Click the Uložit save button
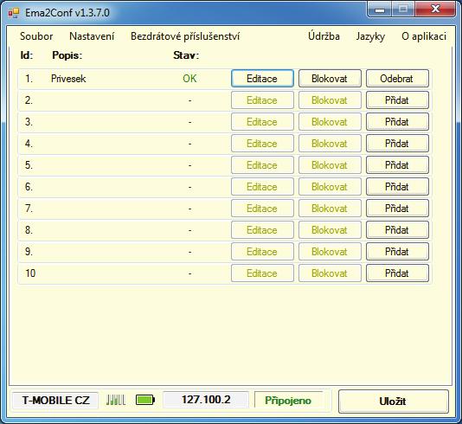462x424 pixels. pos(394,402)
